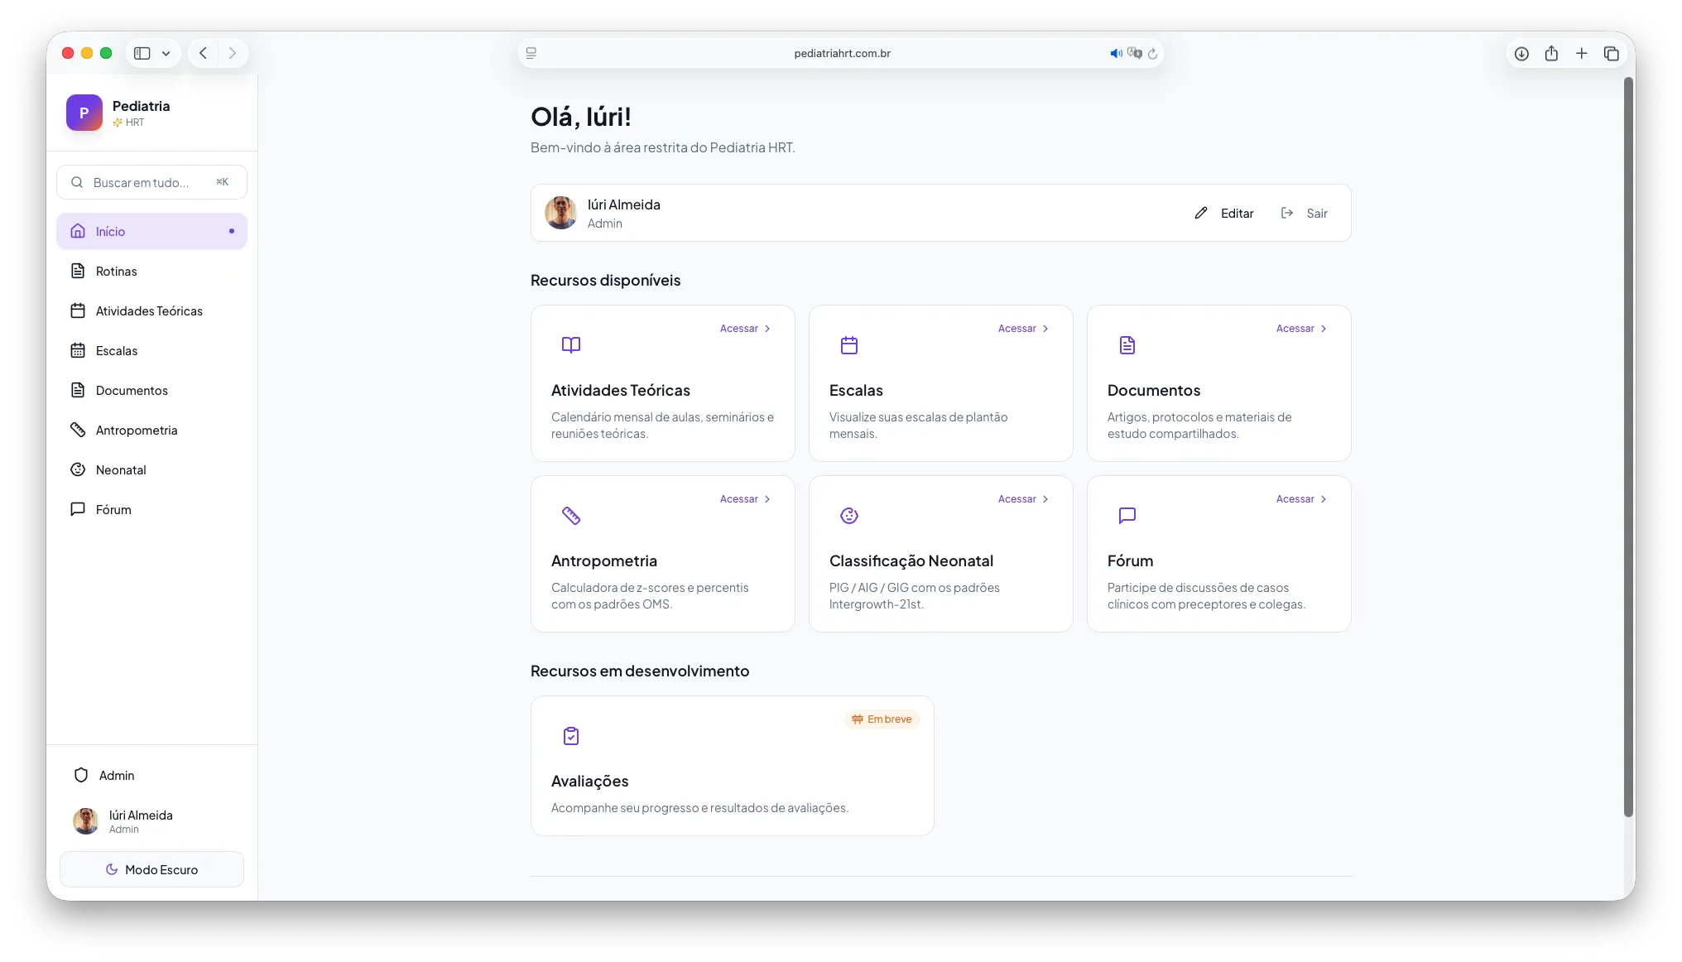Enable Modo Escuro
The width and height of the screenshot is (1682, 962).
pyautogui.click(x=151, y=869)
